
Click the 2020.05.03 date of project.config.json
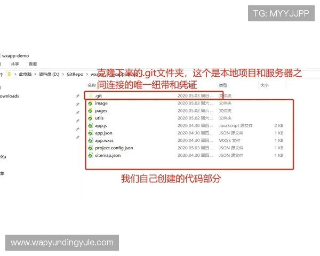click(x=196, y=148)
